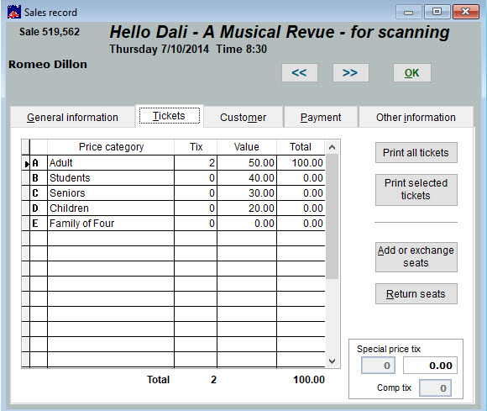Switch to the Customer tab
The image size is (487, 411).
coord(243,117)
